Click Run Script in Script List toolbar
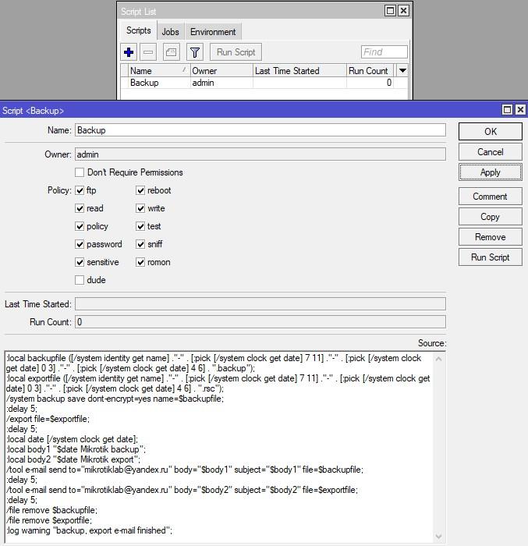Image resolution: width=528 pixels, height=546 pixels. [x=236, y=52]
